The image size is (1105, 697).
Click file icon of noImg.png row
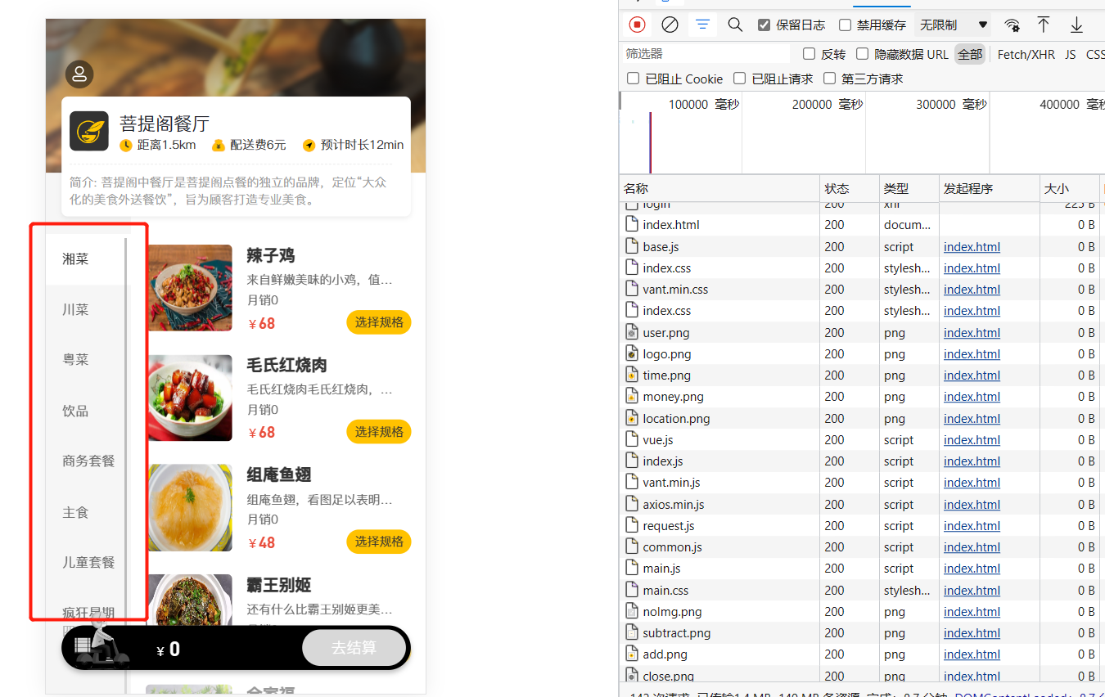coord(631,611)
